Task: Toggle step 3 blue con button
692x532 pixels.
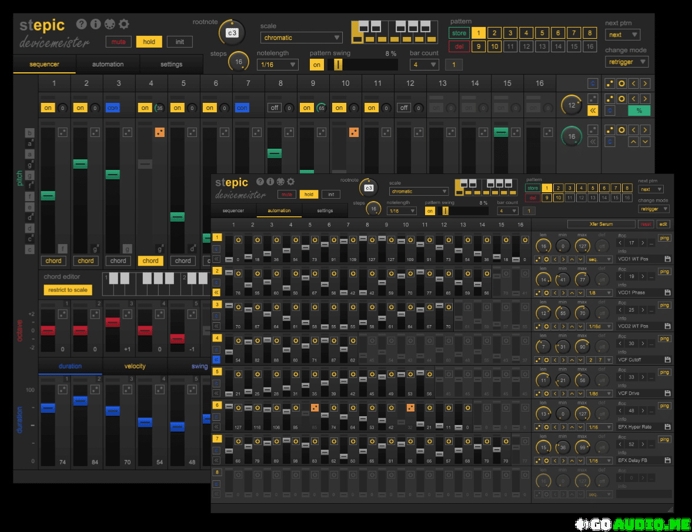Action: point(112,108)
